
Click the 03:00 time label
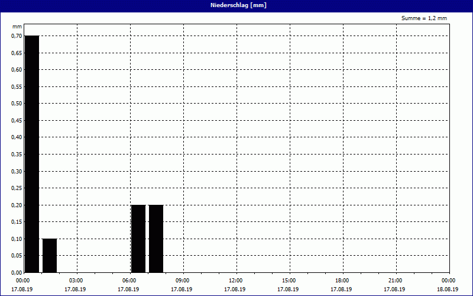click(76, 281)
